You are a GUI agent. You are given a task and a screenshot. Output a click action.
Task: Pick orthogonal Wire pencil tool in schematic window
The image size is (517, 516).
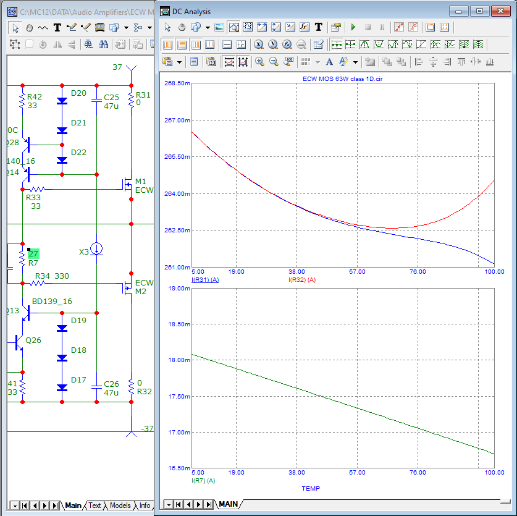tap(71, 28)
